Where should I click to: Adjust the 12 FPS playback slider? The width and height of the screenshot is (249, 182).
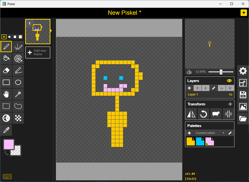coord(221,72)
